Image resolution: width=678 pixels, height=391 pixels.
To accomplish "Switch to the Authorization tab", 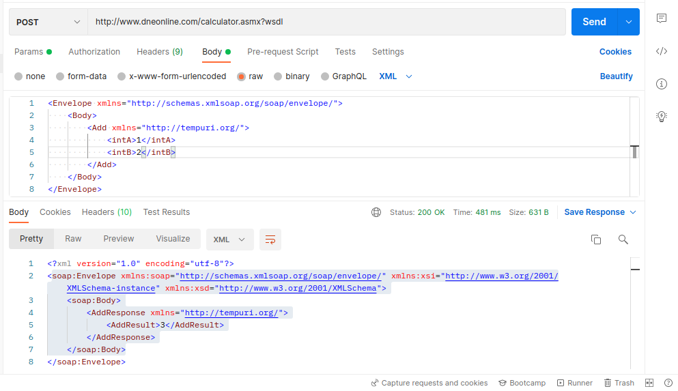I will tap(94, 52).
